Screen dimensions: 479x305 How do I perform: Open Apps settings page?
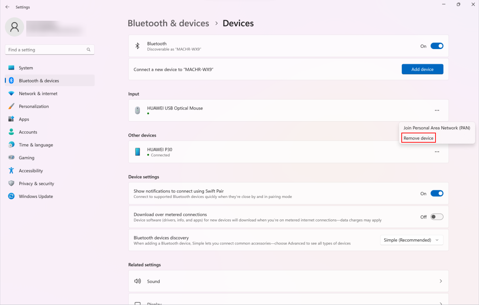[x=50, y=119]
